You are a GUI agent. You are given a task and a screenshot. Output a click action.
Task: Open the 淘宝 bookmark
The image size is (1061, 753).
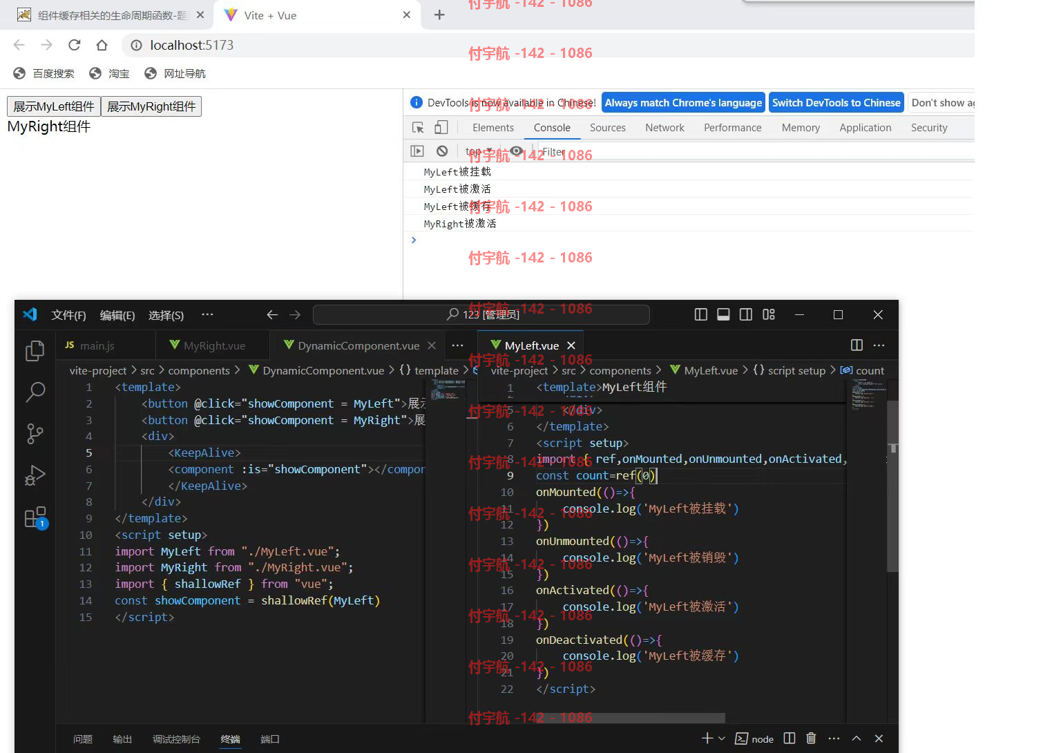109,73
